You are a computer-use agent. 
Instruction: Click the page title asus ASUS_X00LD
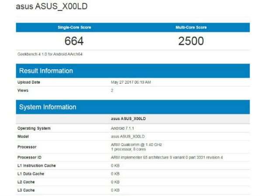[52, 7]
